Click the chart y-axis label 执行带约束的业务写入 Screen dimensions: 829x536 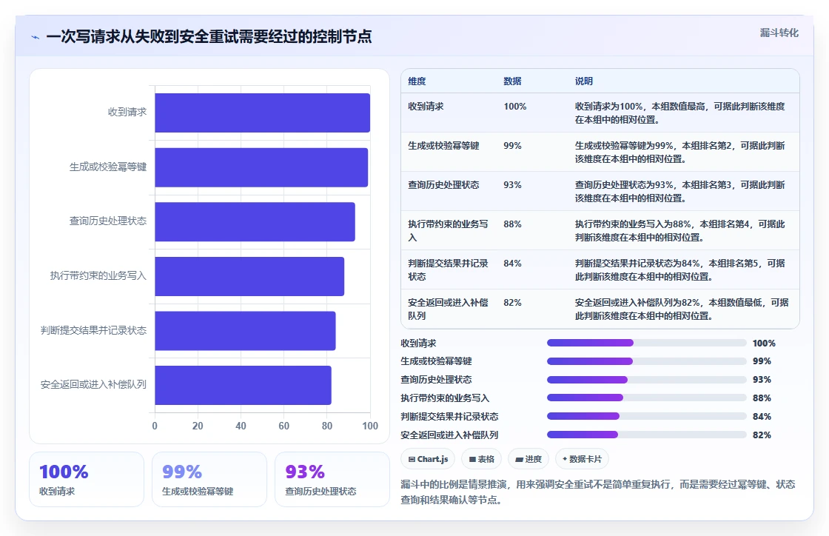98,275
